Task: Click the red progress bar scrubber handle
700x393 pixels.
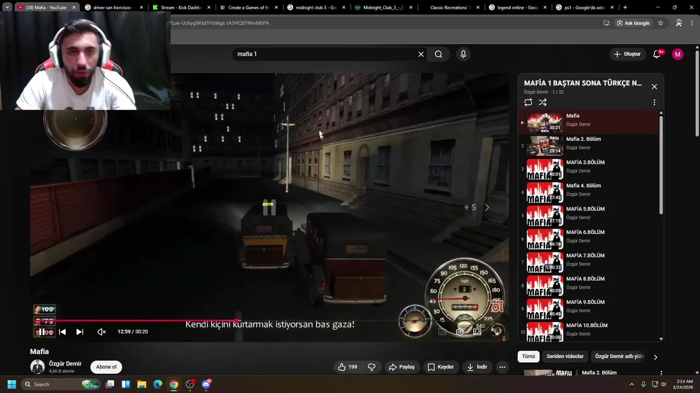Action: click(237, 321)
